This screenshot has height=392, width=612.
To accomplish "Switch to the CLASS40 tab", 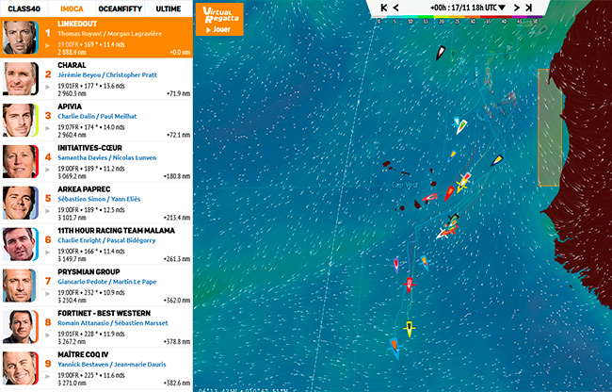I will point(24,8).
